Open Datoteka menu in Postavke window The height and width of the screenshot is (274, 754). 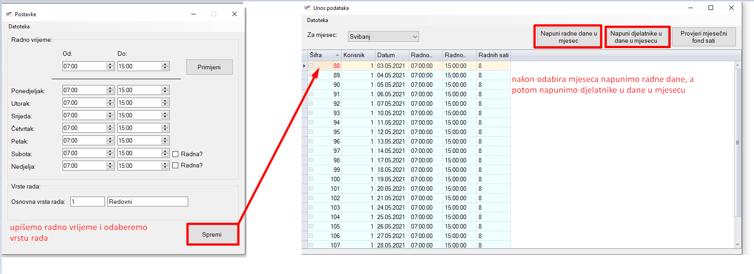tap(19, 27)
